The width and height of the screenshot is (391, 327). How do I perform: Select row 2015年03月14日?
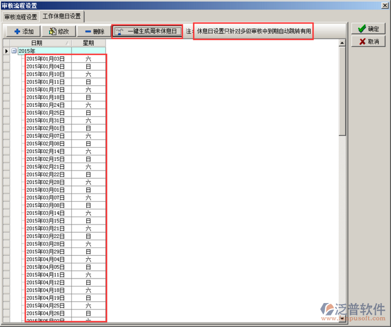[x=65, y=213]
